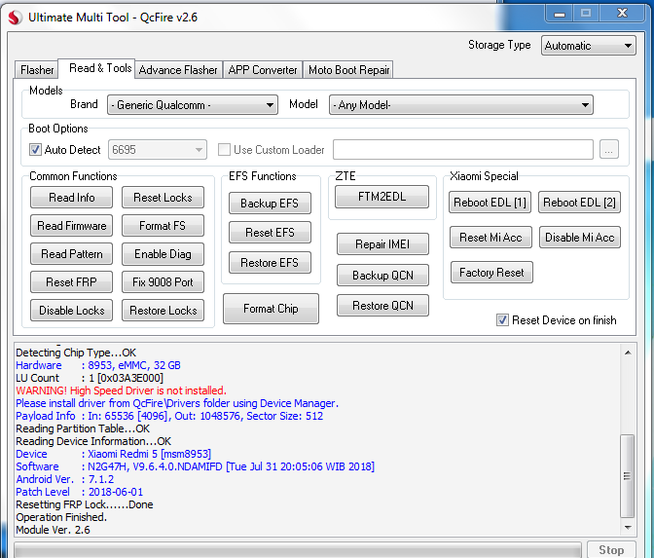
Task: Enable the Use Custom Loader checkbox
Action: tap(224, 149)
